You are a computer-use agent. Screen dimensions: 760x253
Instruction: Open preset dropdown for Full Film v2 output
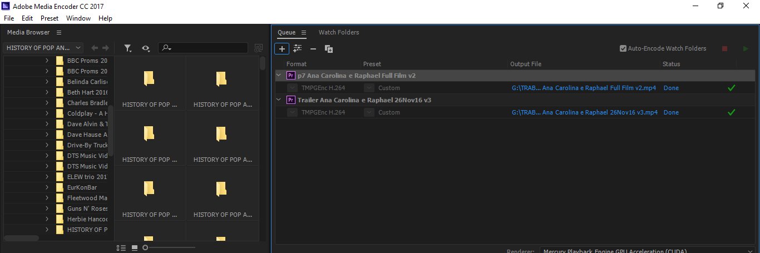click(x=369, y=88)
